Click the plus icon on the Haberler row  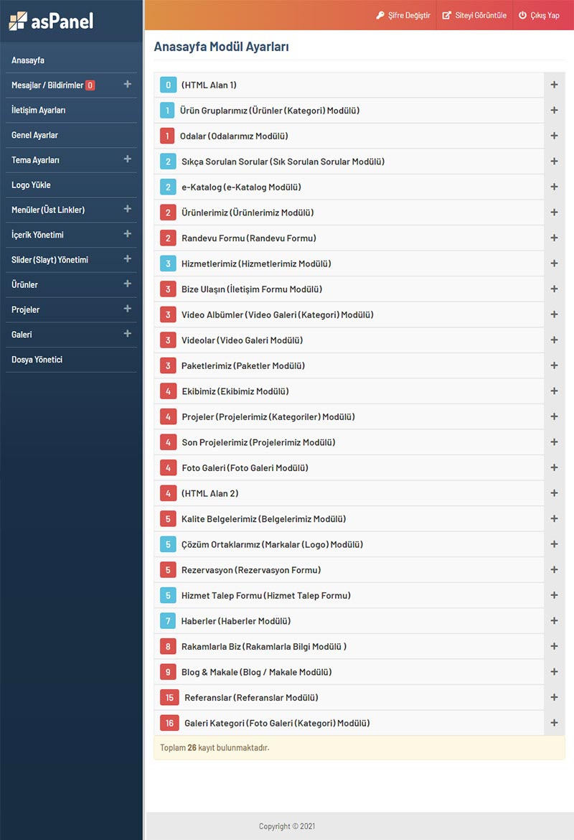pos(554,621)
